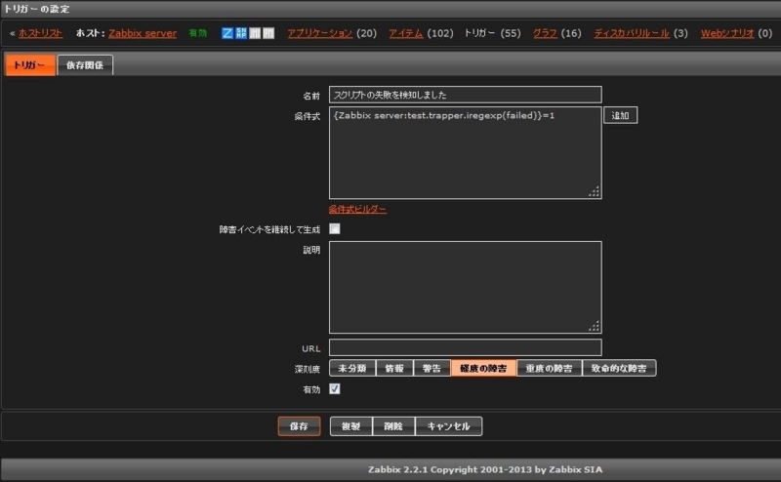Click the SNMP availability icon

[241, 33]
